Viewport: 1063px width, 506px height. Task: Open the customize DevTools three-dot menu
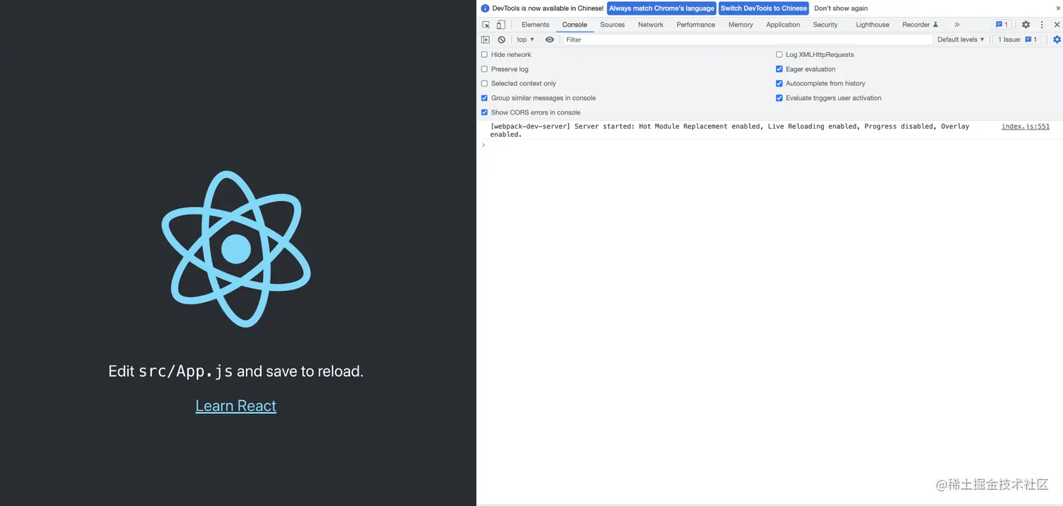(x=1042, y=25)
